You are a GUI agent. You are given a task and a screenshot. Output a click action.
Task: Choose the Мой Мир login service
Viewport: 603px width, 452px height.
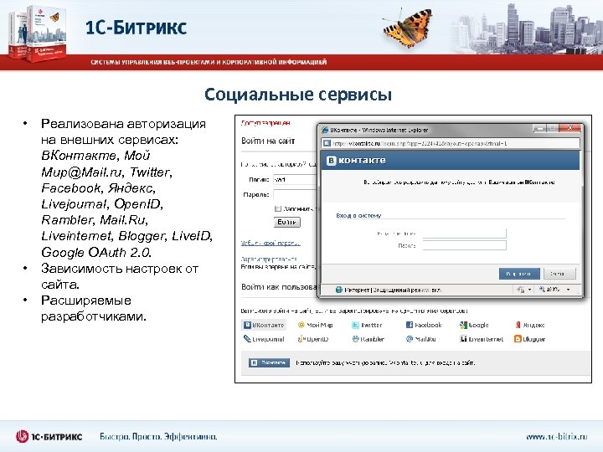316,325
